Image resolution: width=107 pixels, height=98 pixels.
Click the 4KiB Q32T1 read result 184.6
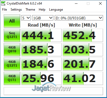(41, 64)
